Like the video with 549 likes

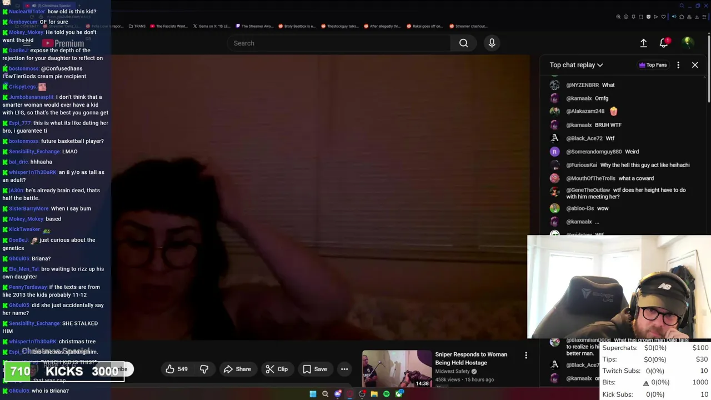point(176,369)
